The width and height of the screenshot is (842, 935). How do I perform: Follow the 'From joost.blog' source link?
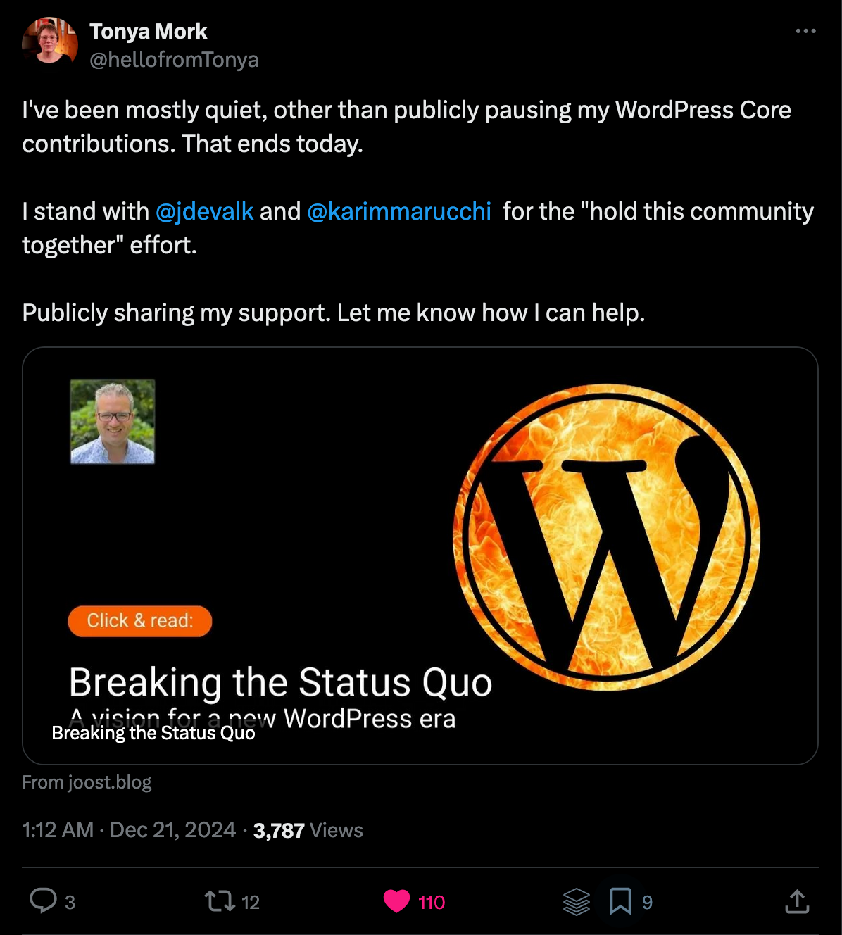pos(87,782)
